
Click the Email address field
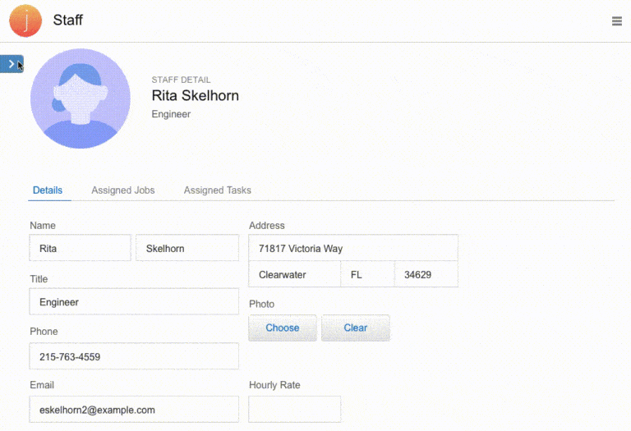pos(134,410)
